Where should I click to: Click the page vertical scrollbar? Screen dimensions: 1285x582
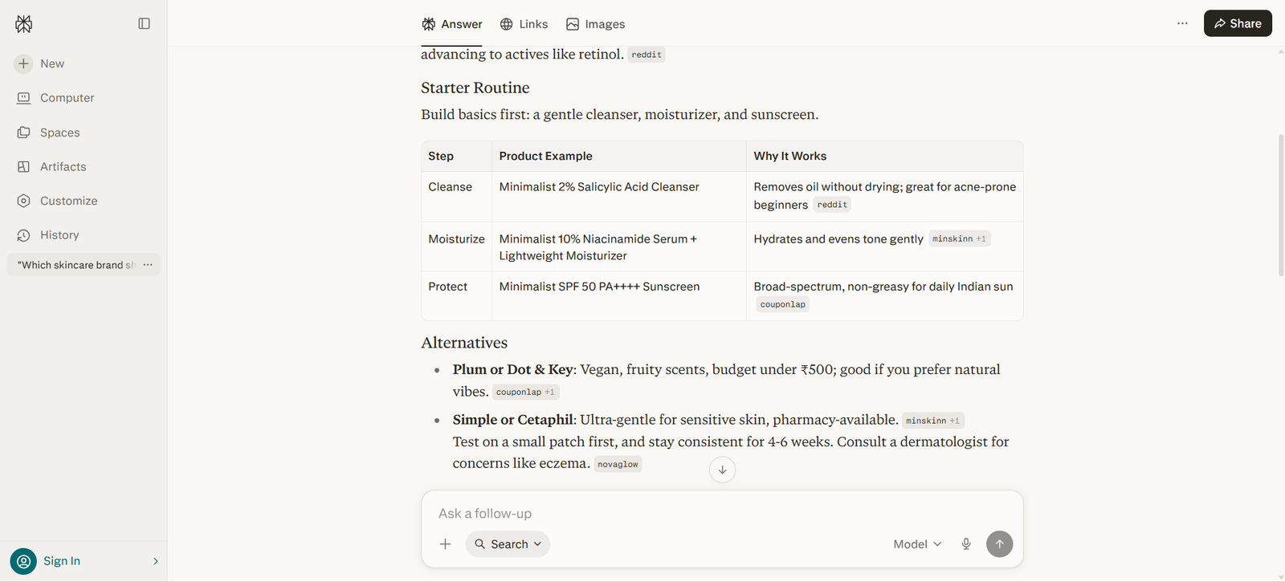1280,206
